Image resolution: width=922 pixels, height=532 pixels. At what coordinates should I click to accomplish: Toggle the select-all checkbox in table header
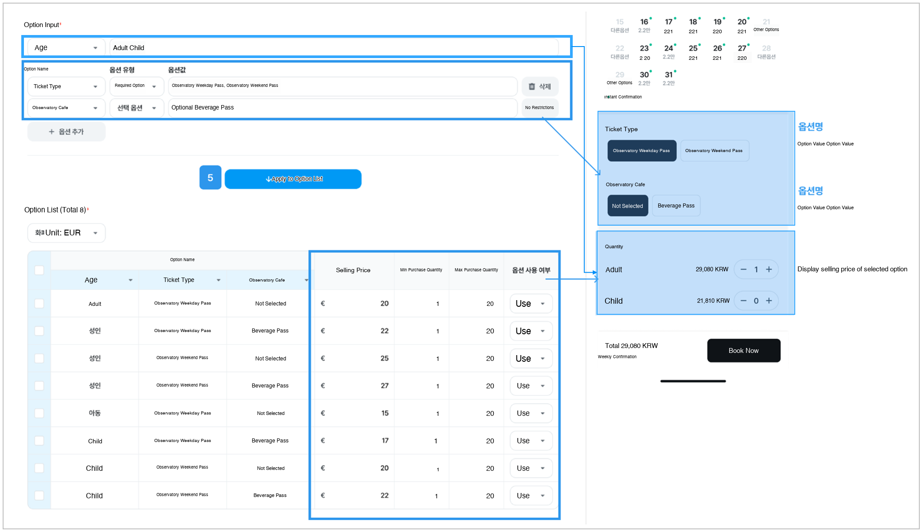click(39, 270)
